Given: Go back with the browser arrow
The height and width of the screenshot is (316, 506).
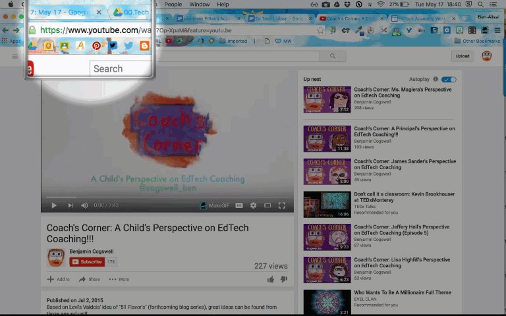Looking at the screenshot, I should coord(5,30).
